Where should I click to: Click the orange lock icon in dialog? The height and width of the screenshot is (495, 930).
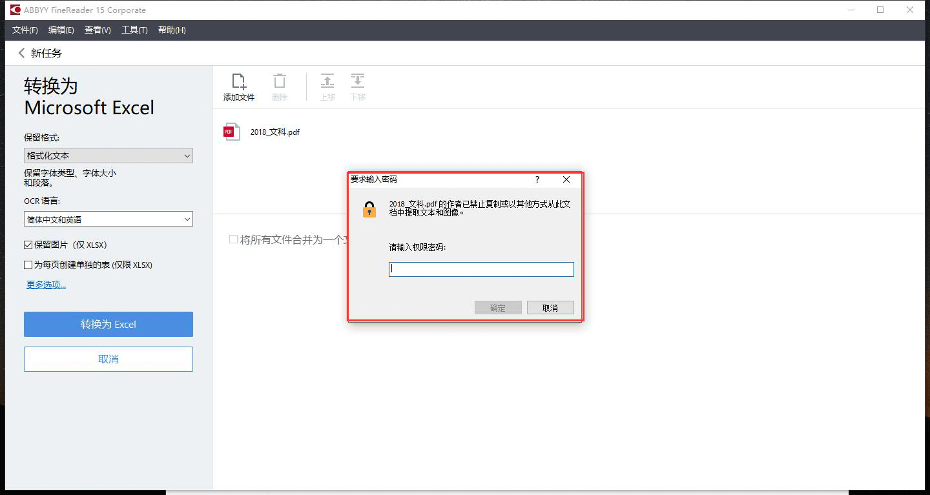[x=369, y=209]
